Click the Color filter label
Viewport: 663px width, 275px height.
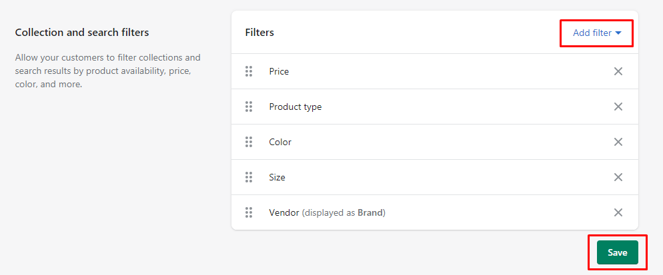pyautogui.click(x=280, y=142)
